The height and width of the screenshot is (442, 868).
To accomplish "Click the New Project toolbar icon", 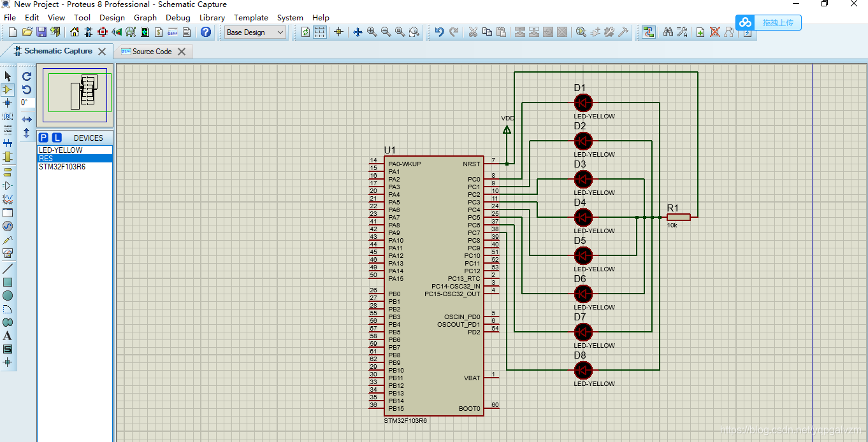I will (x=13, y=32).
